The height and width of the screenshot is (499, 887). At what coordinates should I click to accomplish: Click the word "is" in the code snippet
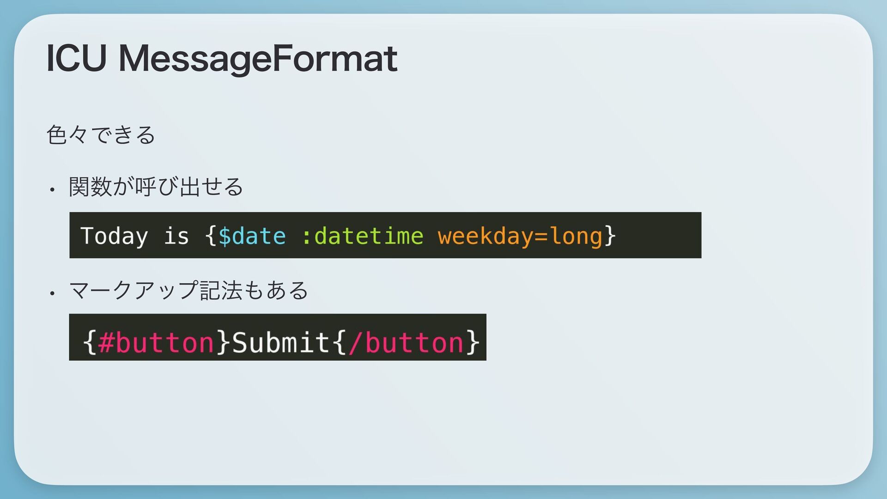pos(176,236)
